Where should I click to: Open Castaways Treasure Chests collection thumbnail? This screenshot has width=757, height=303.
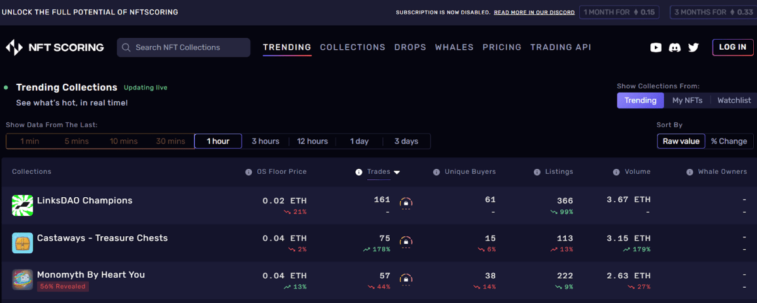point(23,243)
